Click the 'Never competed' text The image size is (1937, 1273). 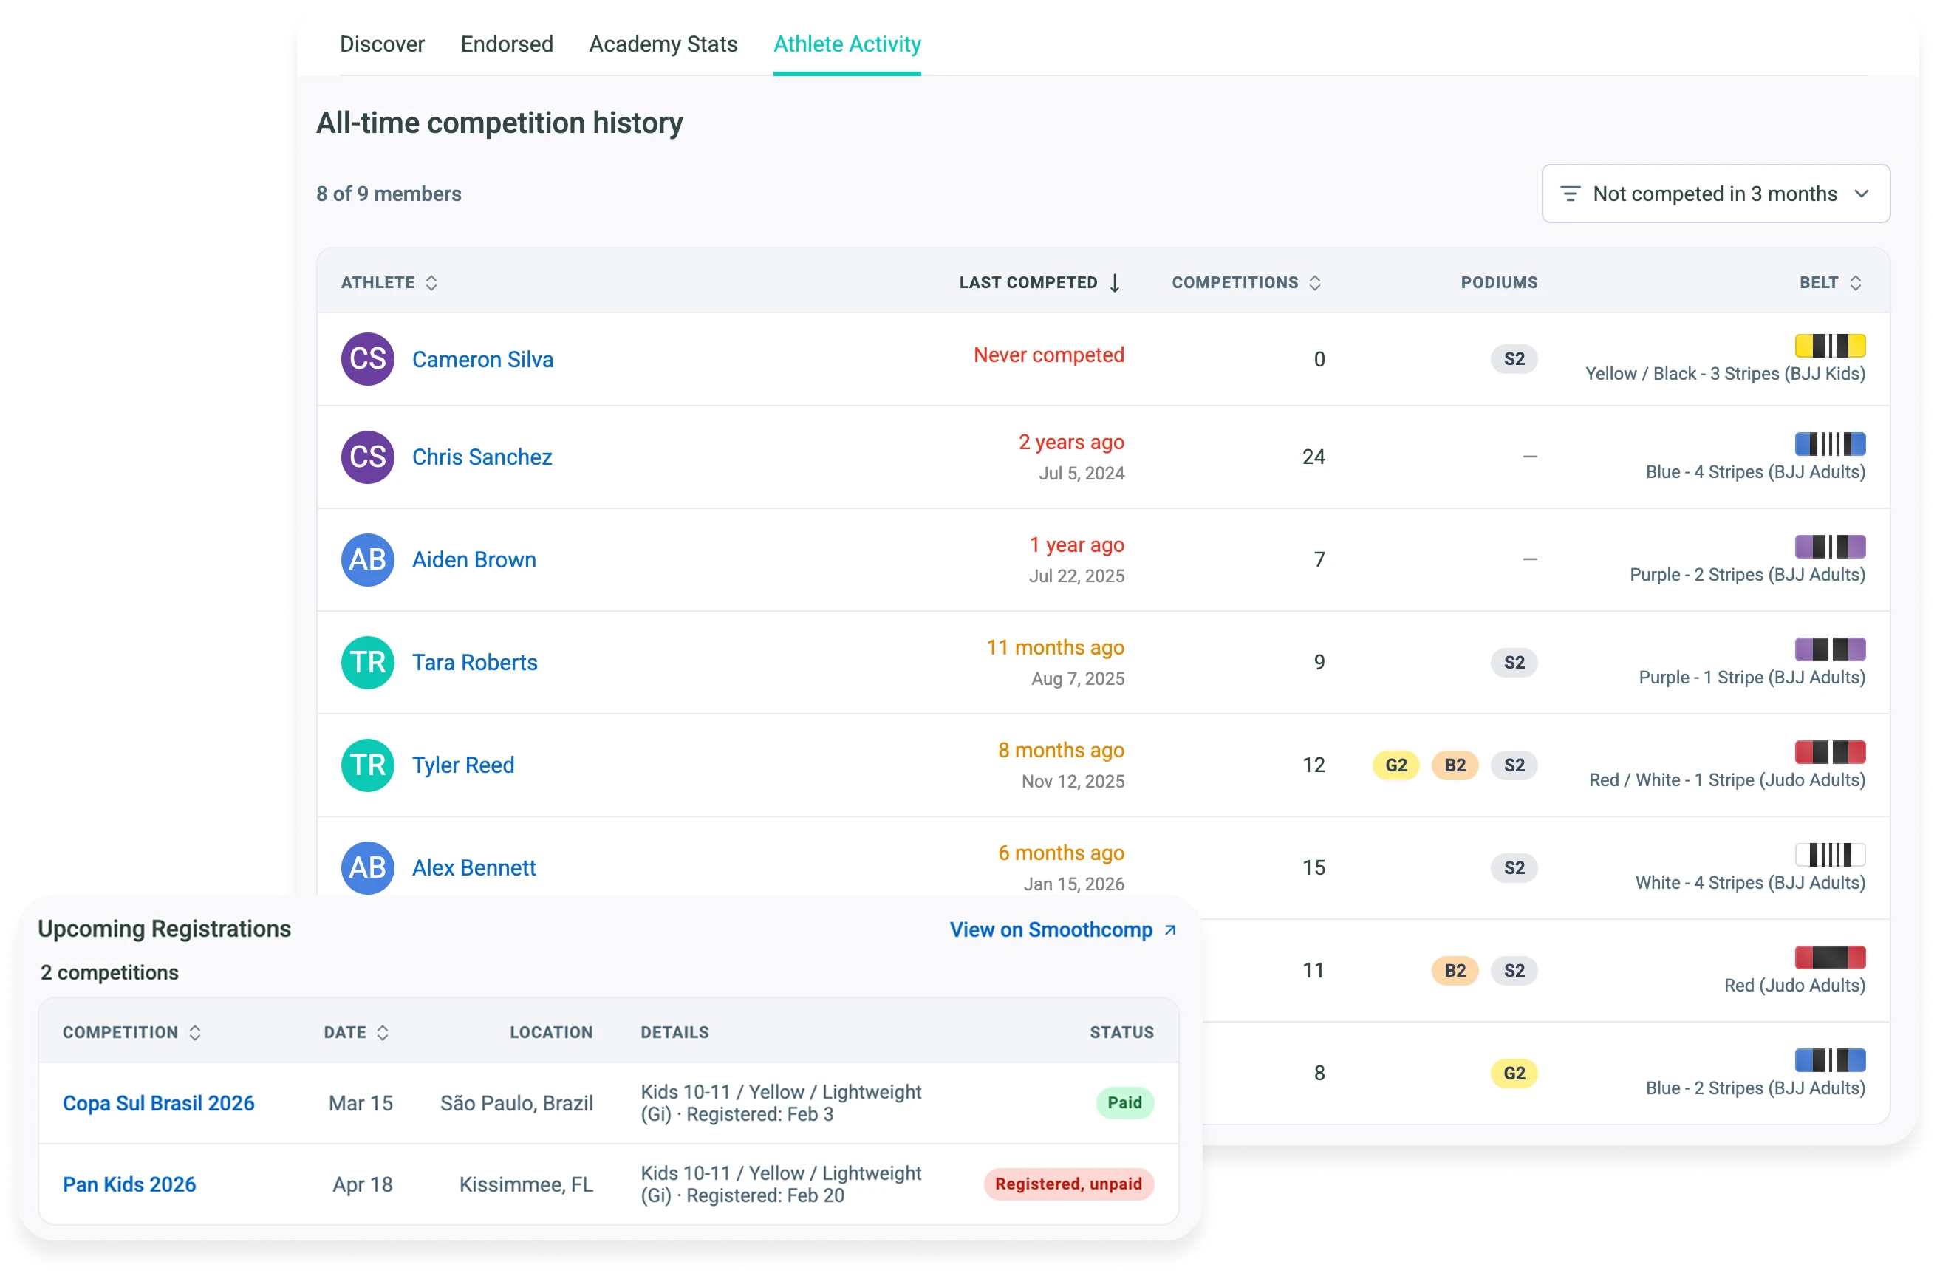coord(1048,354)
